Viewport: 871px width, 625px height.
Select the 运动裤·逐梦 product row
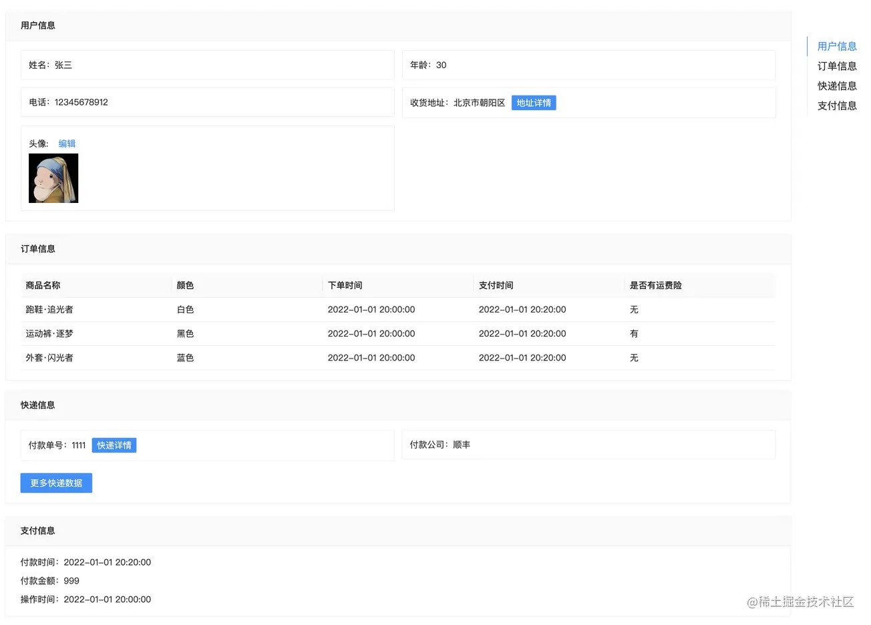pyautogui.click(x=398, y=334)
